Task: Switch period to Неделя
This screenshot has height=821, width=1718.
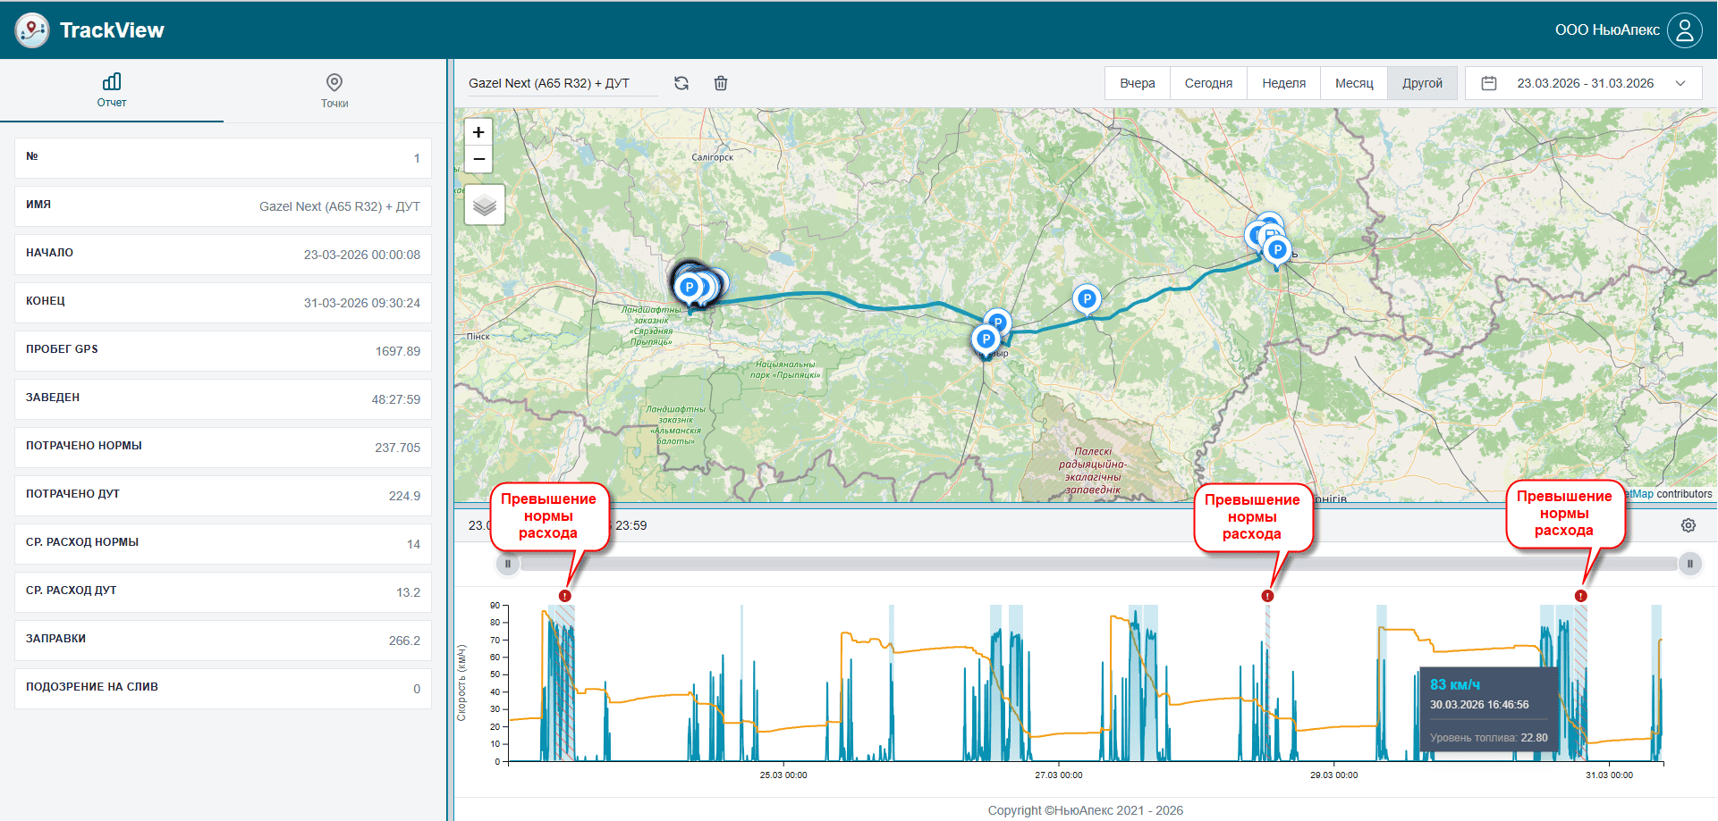Action: 1283,83
